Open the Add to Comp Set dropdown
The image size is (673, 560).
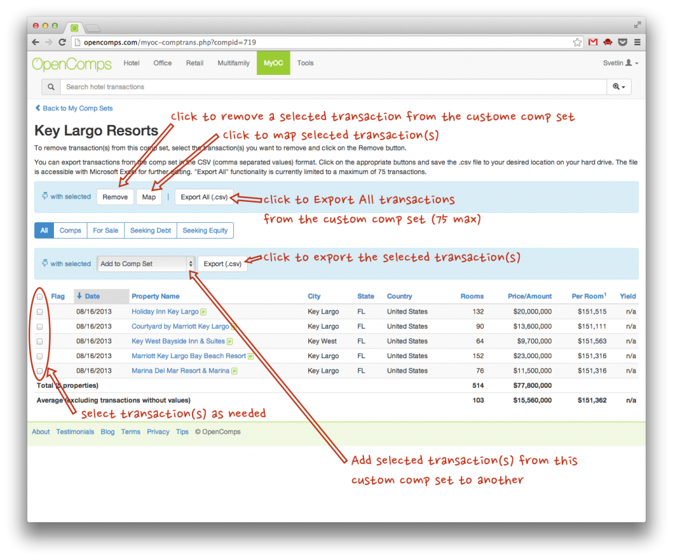(146, 264)
